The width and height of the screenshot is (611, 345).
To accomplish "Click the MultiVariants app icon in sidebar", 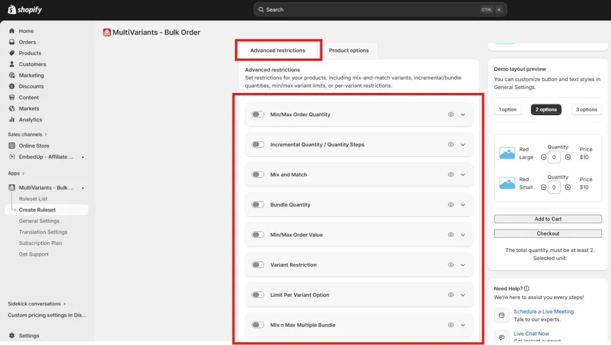I will pyautogui.click(x=12, y=188).
